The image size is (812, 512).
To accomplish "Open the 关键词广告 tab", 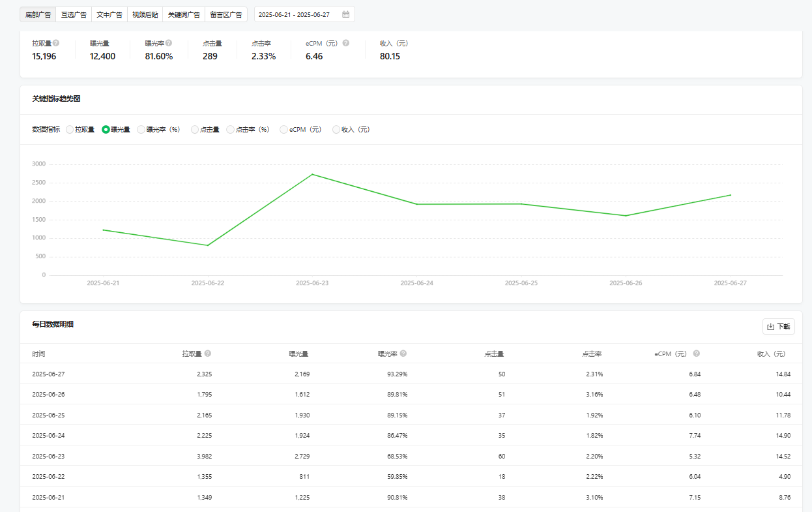I will (184, 14).
